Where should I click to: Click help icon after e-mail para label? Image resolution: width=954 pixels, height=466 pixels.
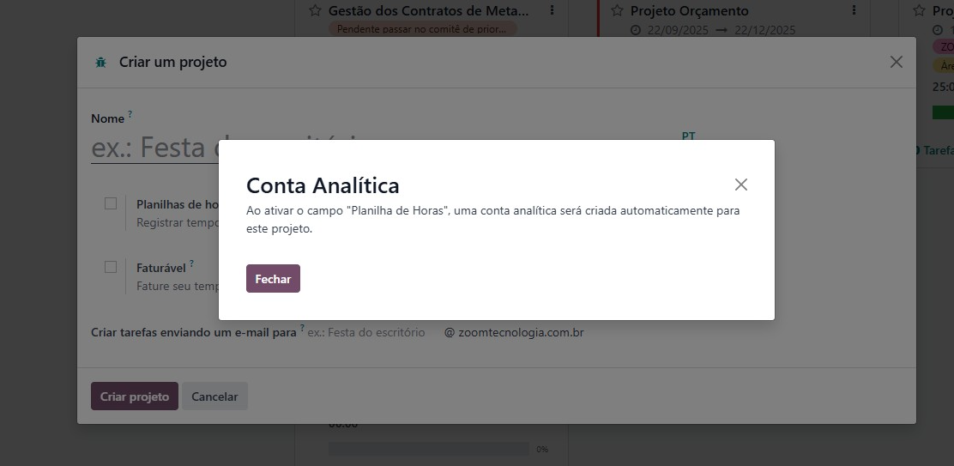pos(302,328)
